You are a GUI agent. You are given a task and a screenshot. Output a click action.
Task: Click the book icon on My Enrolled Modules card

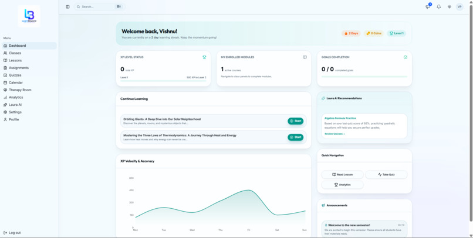pos(305,57)
